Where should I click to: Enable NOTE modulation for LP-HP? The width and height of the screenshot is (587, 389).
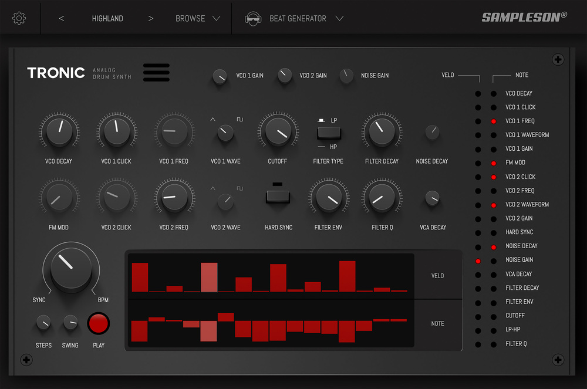tap(494, 331)
